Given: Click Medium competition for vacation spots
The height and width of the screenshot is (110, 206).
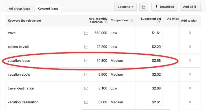Looking at the screenshot, I should 117,75.
